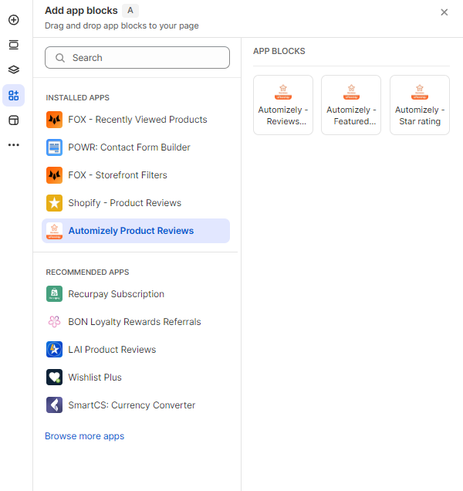Viewport: 463px width, 491px height.
Task: Click the Search input field
Action: tap(137, 58)
